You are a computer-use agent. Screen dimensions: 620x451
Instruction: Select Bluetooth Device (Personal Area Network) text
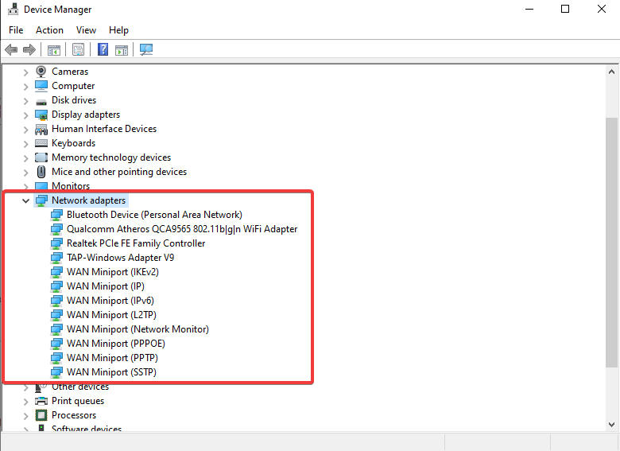155,215
